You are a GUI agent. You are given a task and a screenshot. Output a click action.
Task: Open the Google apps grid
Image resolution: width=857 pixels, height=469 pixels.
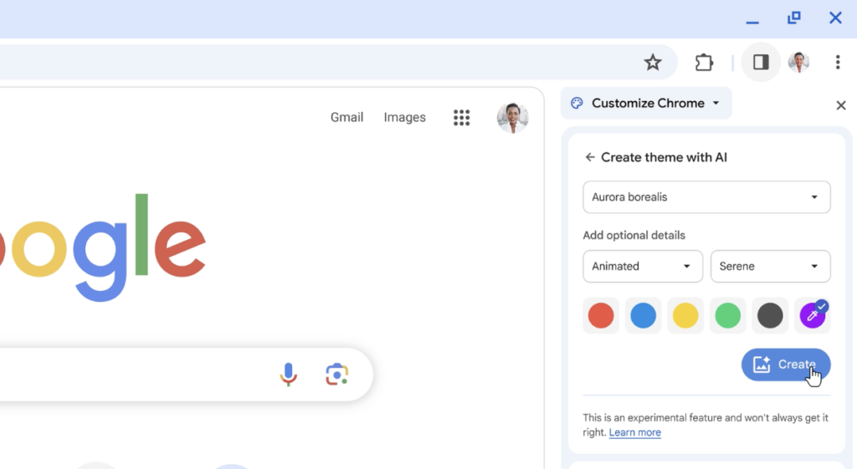[461, 118]
